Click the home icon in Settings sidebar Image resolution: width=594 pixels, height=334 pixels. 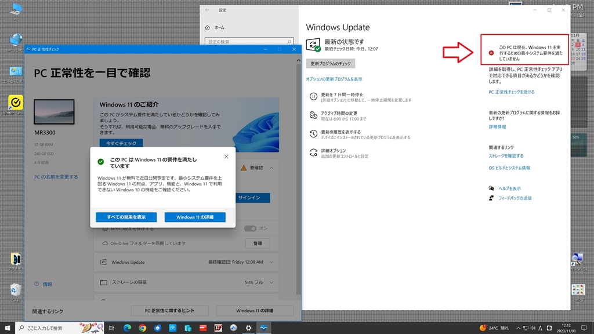pos(207,27)
